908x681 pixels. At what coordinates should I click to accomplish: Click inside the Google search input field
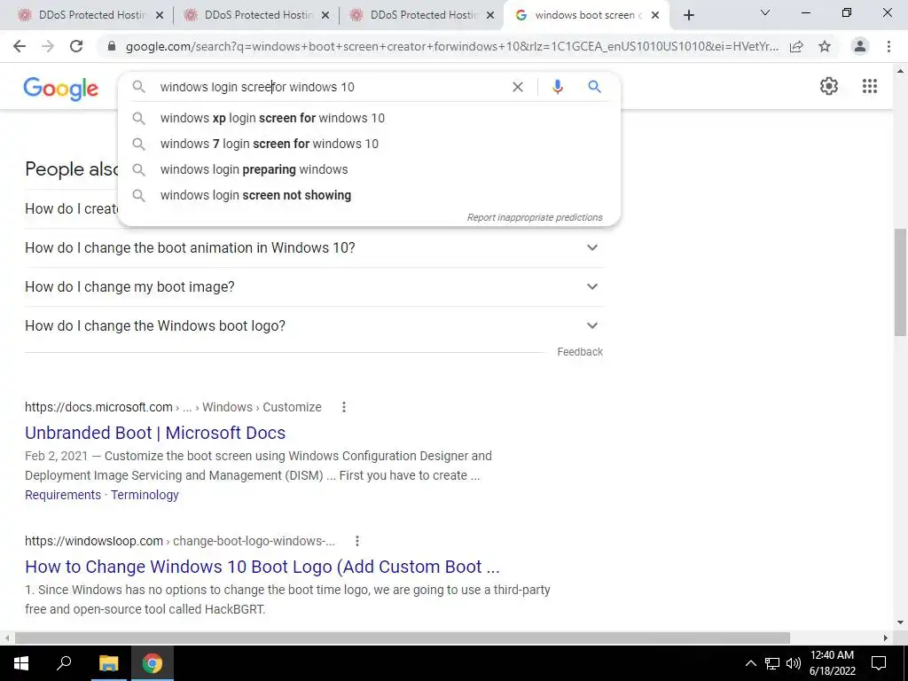330,87
